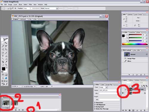Select the Crop tool in toolbox
Screen dimensions: 149x112
(3, 62)
